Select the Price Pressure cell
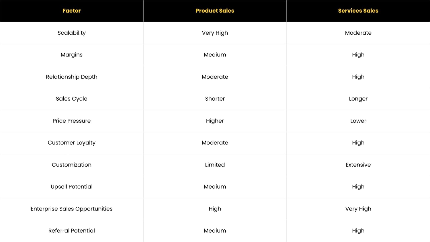This screenshot has height=242, width=430. [x=72, y=121]
